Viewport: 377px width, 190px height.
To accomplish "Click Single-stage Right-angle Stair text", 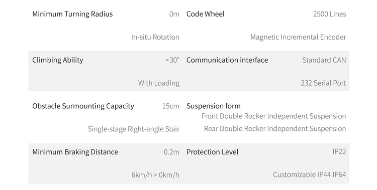I will click(x=133, y=129).
